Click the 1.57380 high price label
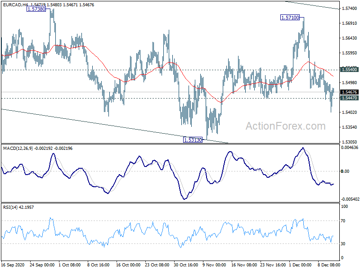 [x=36, y=9]
